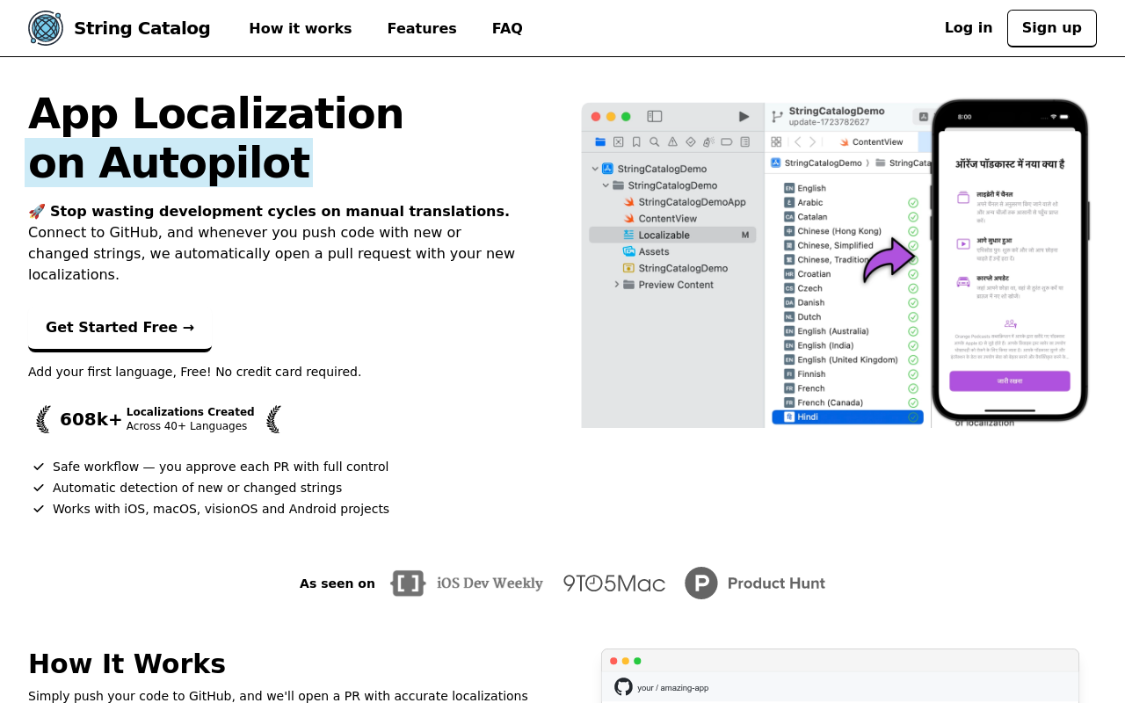Collapse the StringCatalogDemo folder chevron
Image resolution: width=1125 pixels, height=703 pixels.
click(606, 185)
